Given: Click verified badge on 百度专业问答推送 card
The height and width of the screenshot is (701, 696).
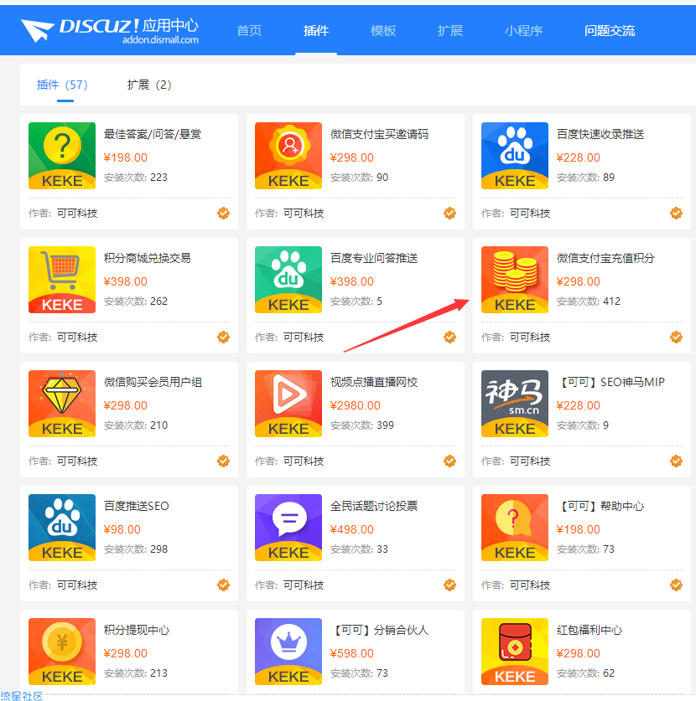Looking at the screenshot, I should (x=449, y=337).
